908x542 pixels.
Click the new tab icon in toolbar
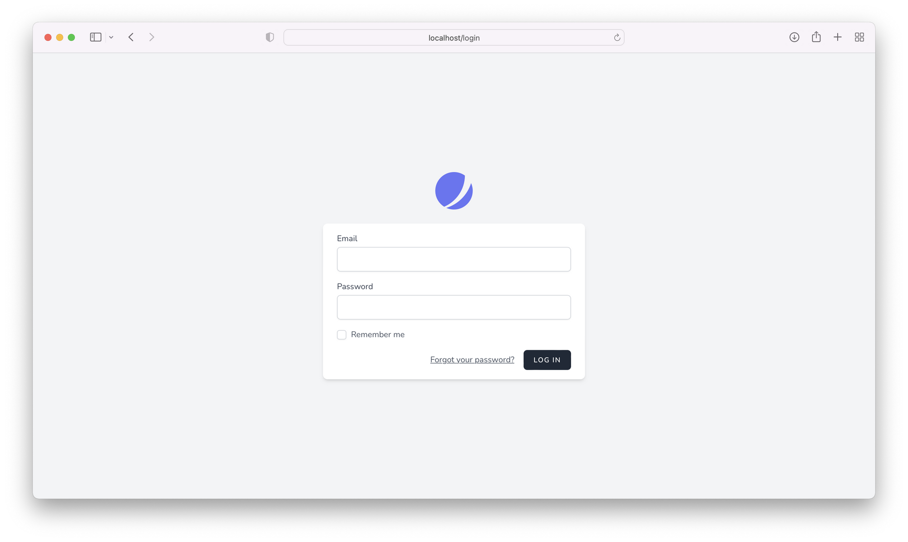coord(838,37)
